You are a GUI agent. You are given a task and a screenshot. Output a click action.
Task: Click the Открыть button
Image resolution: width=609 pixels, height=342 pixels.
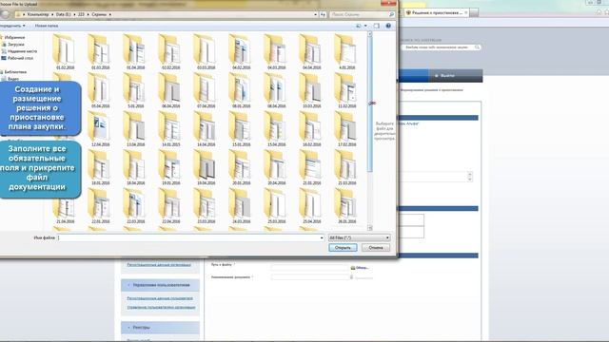[x=343, y=247]
